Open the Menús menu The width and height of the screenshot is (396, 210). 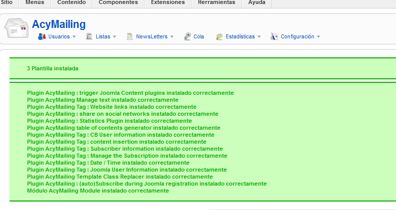tap(35, 2)
